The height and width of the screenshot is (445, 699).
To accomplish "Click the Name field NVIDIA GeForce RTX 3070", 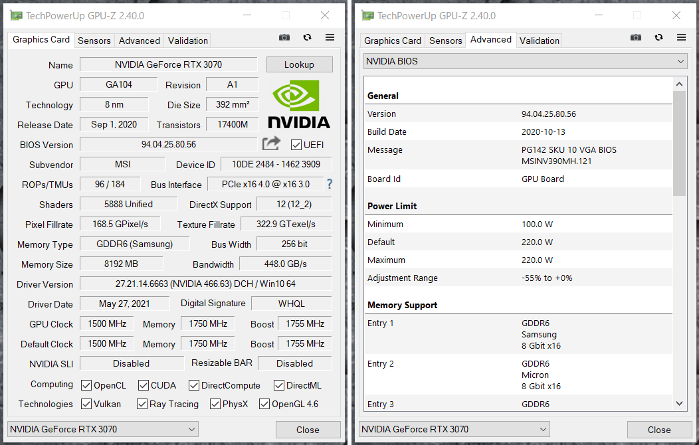I will [x=169, y=64].
